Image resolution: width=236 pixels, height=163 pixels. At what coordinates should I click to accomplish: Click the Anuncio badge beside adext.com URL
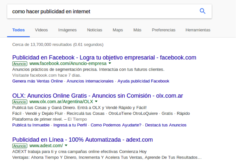(20, 146)
